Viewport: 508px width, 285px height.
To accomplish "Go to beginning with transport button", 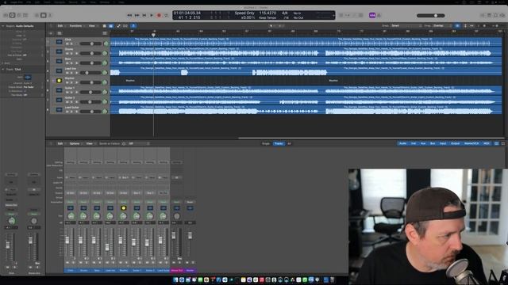I will pyautogui.click(x=144, y=15).
